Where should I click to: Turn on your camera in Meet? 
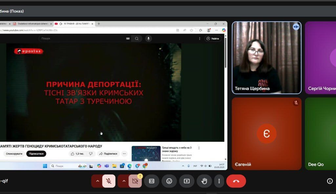pos(135,181)
